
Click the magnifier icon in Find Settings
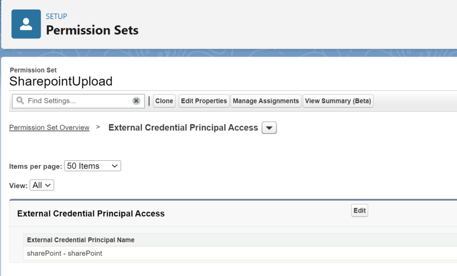20,100
